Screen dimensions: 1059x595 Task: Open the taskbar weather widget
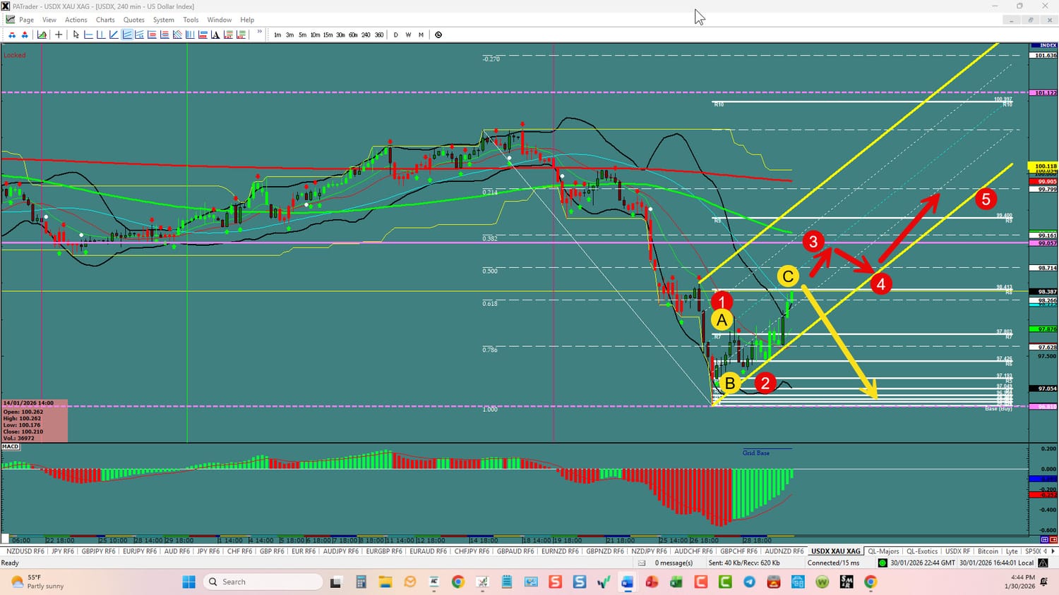pos(37,582)
